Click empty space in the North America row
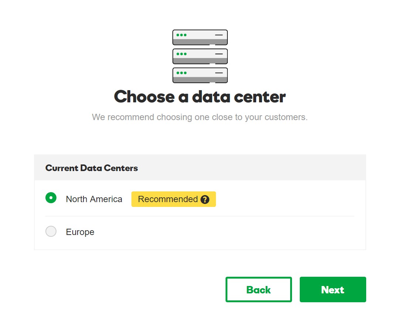 [x=285, y=199]
